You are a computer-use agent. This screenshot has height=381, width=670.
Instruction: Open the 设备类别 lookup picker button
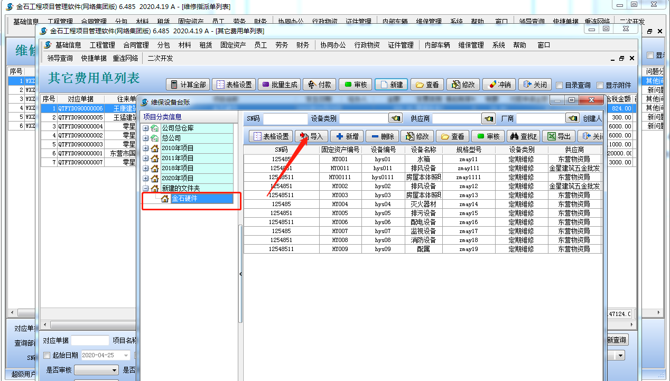tap(395, 118)
